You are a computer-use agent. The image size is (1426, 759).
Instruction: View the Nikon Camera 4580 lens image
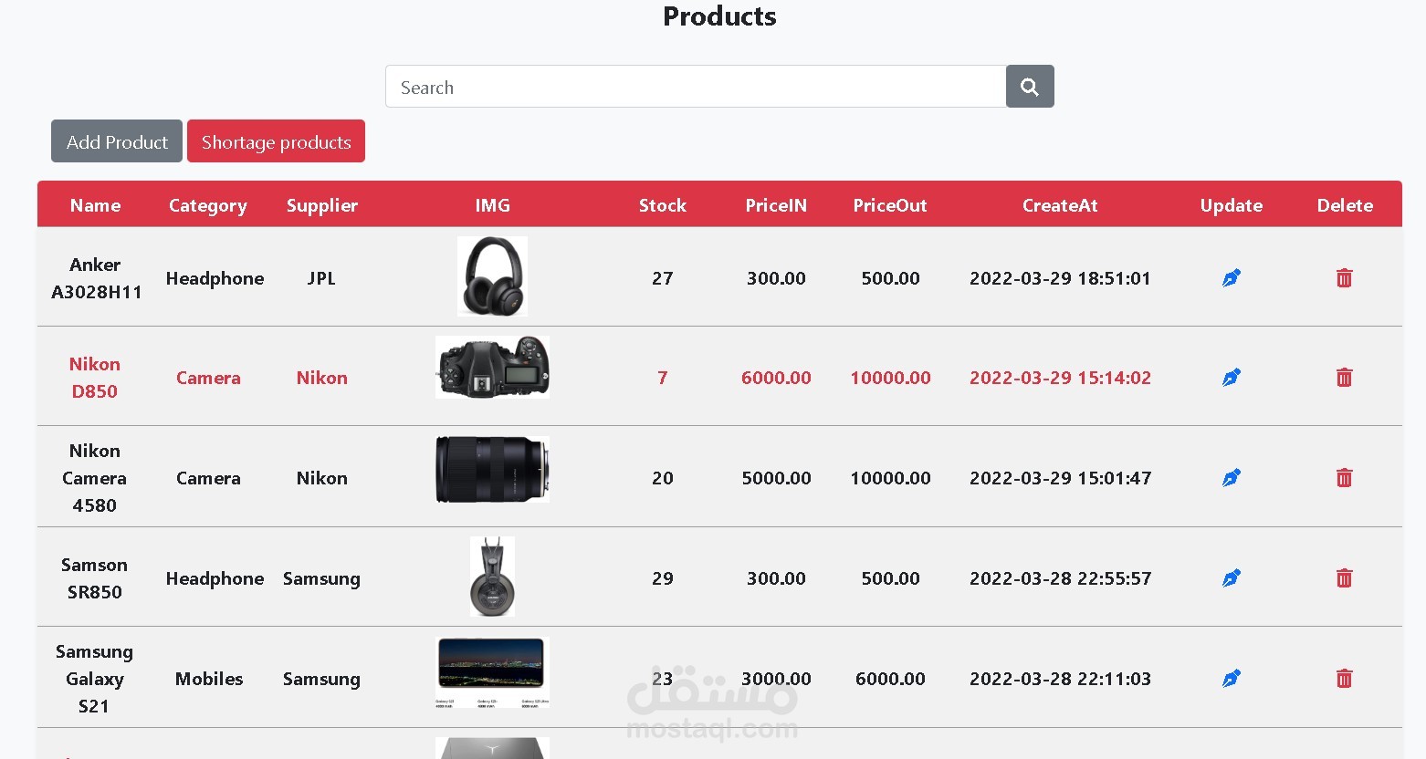coord(492,469)
